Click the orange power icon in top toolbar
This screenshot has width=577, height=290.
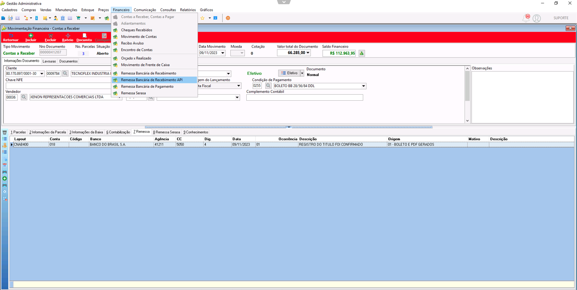pos(228,18)
